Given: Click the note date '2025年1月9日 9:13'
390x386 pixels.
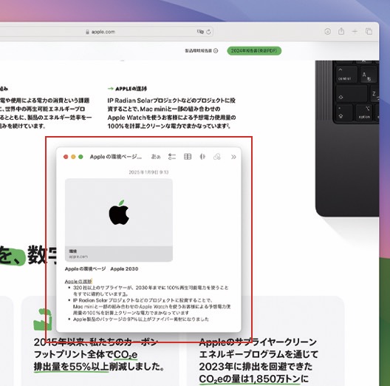Looking at the screenshot, I should click(x=148, y=172).
